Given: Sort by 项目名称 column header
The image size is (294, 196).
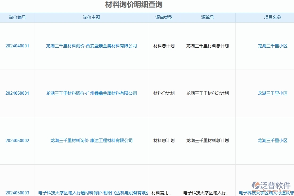Looking at the screenshot, I should coord(272,18).
